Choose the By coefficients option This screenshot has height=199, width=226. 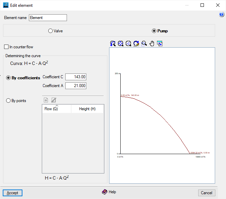pos(8,78)
